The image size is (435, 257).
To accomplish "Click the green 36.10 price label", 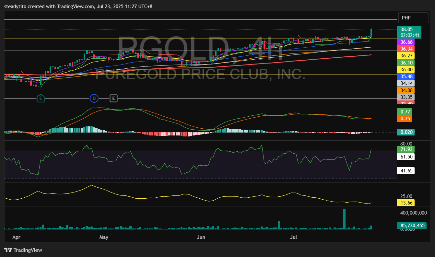I will coord(406,63).
